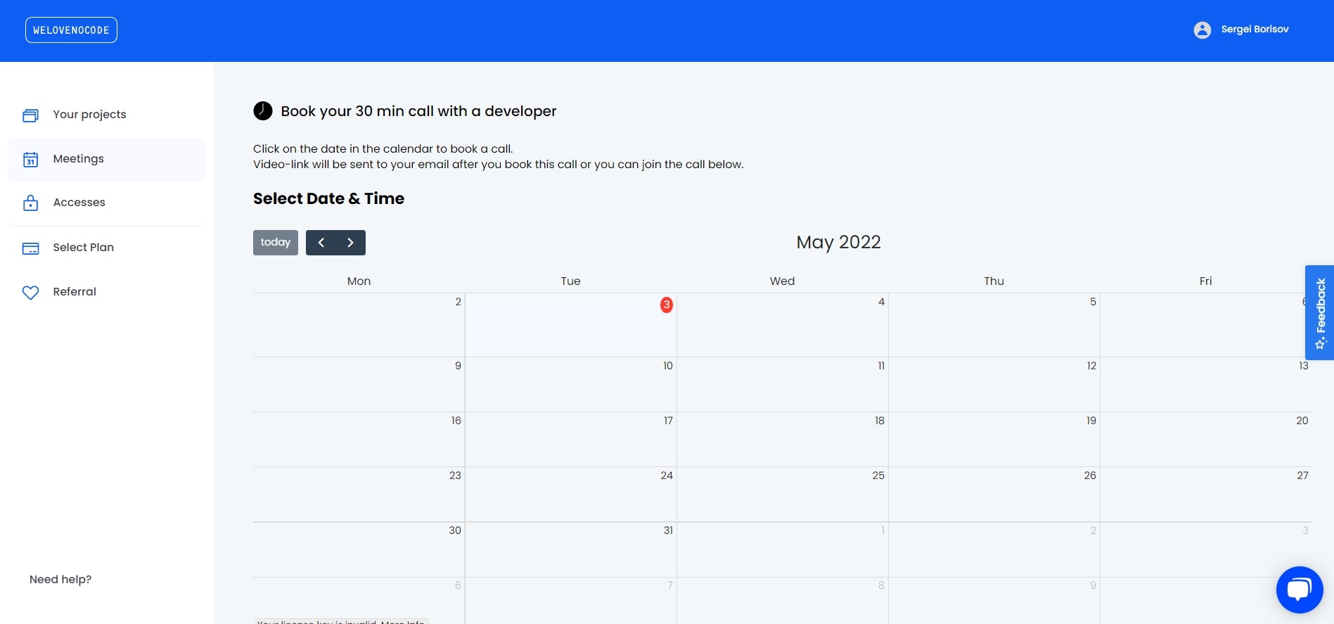Choose Wednesday May 25
Viewport: 1334px width, 624px height.
pyautogui.click(x=783, y=495)
